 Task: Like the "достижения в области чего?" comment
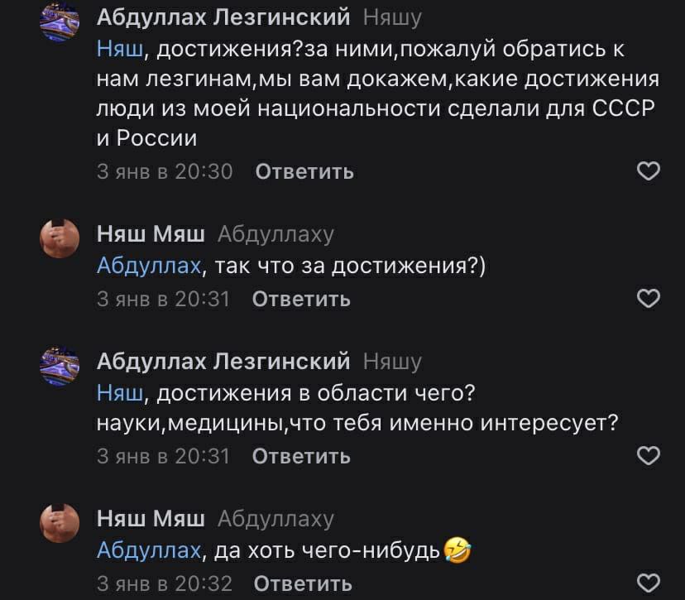(649, 455)
